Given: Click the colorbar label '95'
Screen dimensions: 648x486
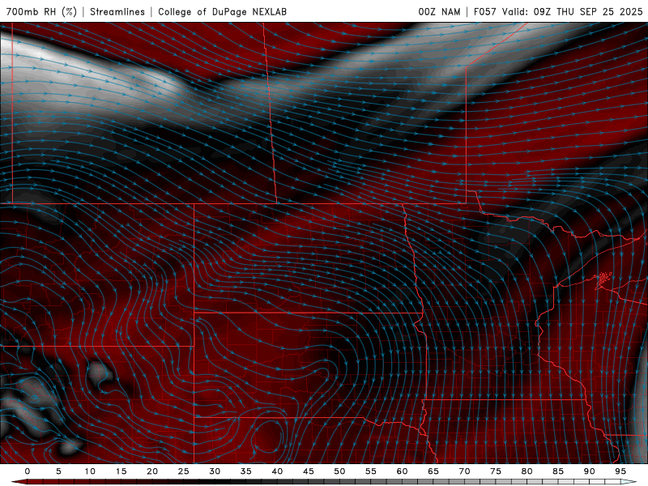Looking at the screenshot, I should coord(620,471).
